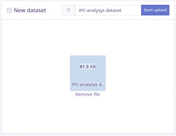Click the truncated file name IPC-analysys d...

coord(88,85)
